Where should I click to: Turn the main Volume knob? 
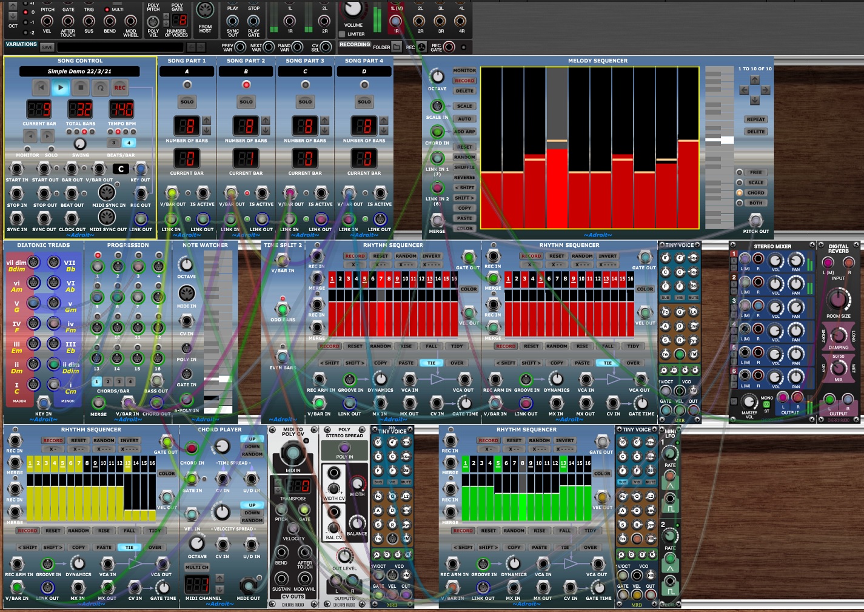click(x=353, y=9)
